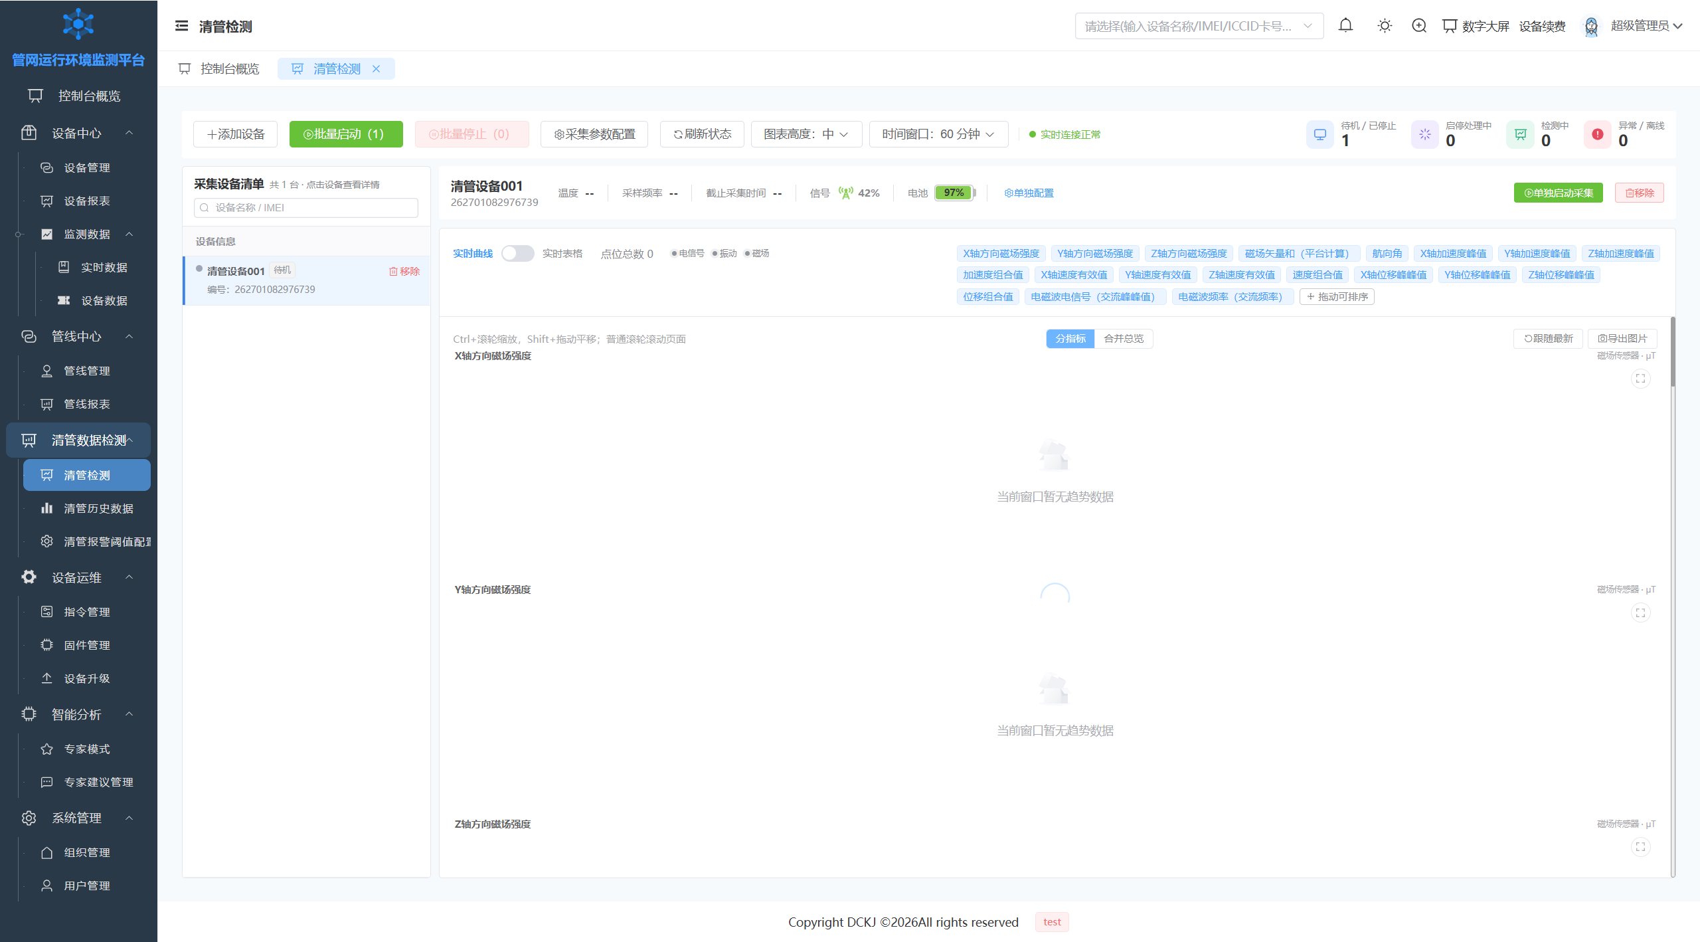Collapse the sidebar with the hamburger icon

point(181,26)
